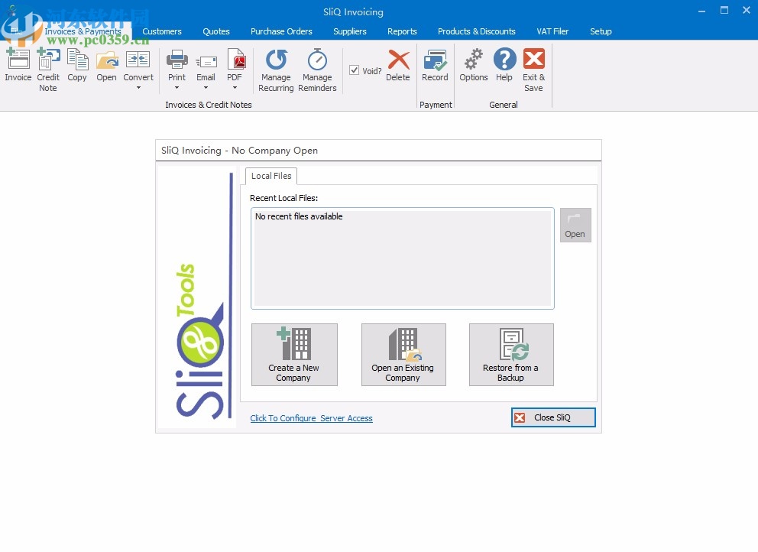Close SliQ using the dialog button

(x=552, y=417)
